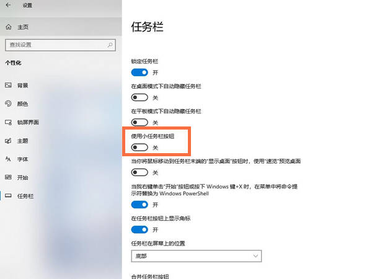Screen dimensions: 372x279
Task: Click the 查找设置 search field
Action: tap(60, 45)
